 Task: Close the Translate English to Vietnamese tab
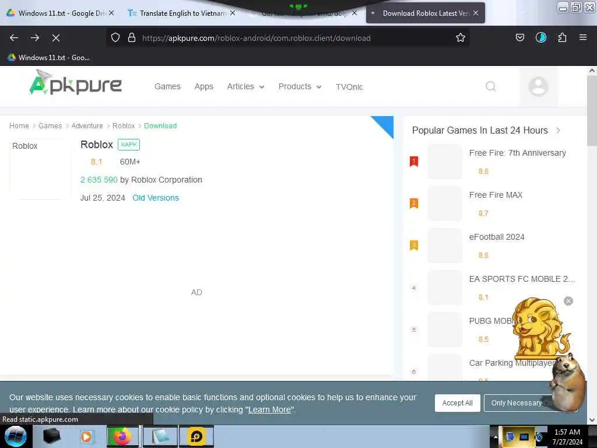(233, 13)
